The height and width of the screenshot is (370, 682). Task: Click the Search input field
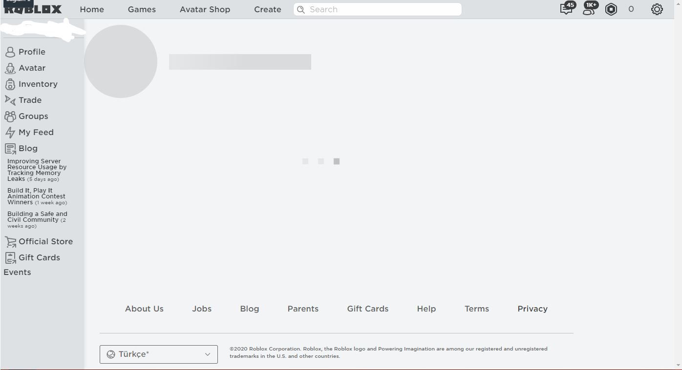378,9
